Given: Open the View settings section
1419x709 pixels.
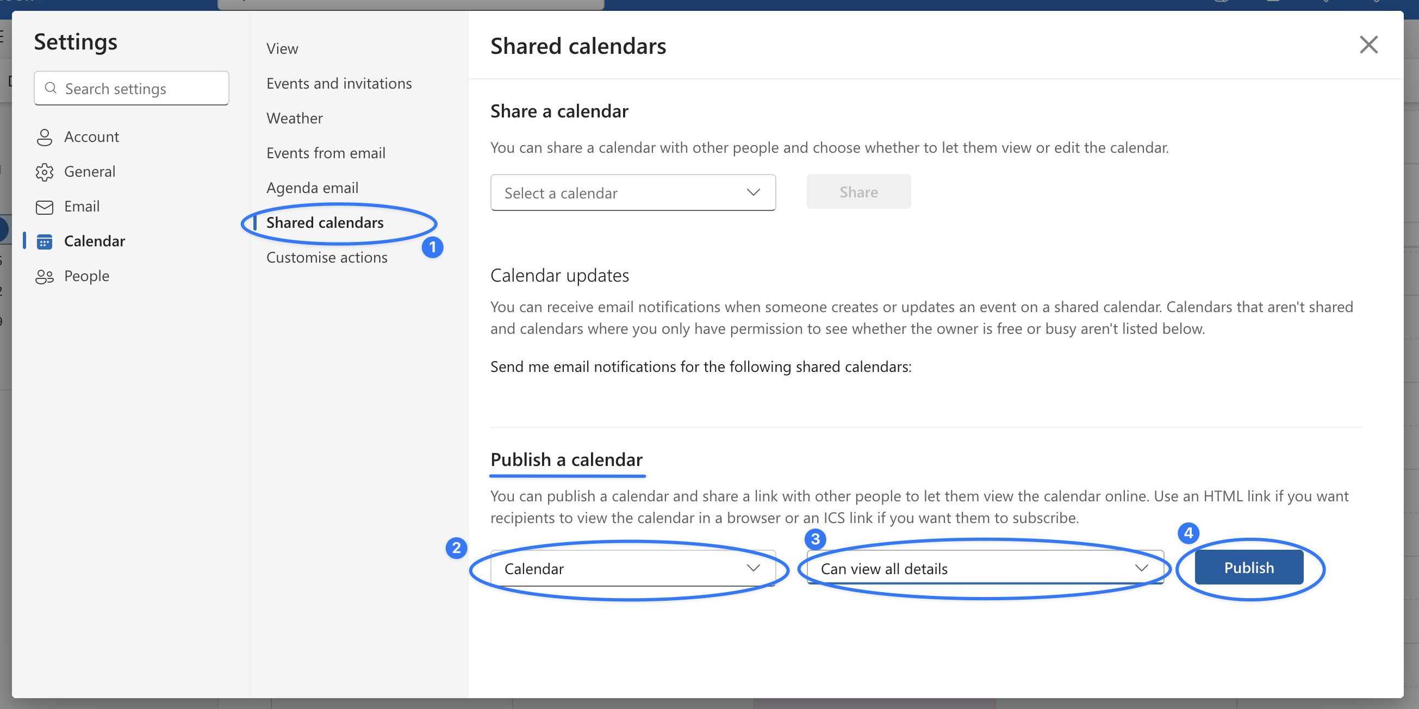Looking at the screenshot, I should 282,48.
